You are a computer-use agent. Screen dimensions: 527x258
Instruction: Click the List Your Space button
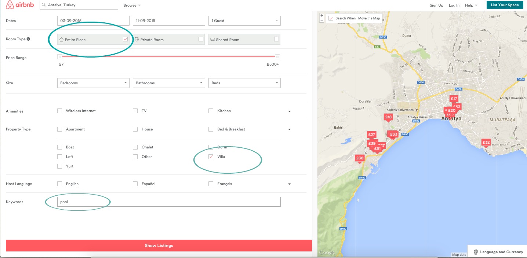coord(505,5)
